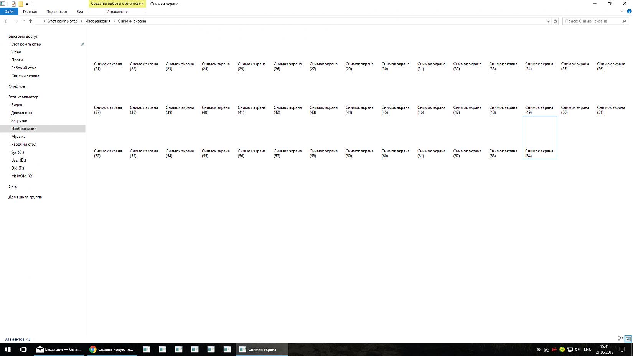
Task: Open Документы in the navigation pane
Action: pos(21,113)
